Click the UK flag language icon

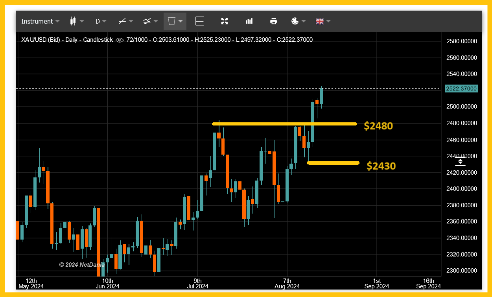click(320, 21)
